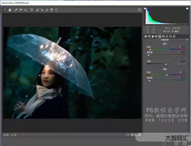Screen dimensions: 191x146
Task: Click the umbrella photo preview
Action: 72,73
